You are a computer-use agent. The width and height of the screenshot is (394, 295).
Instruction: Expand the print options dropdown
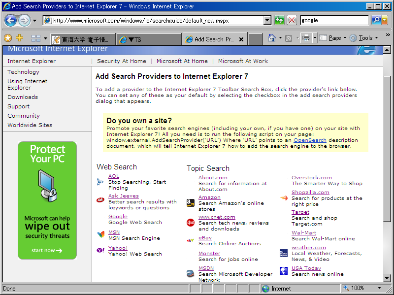click(315, 38)
